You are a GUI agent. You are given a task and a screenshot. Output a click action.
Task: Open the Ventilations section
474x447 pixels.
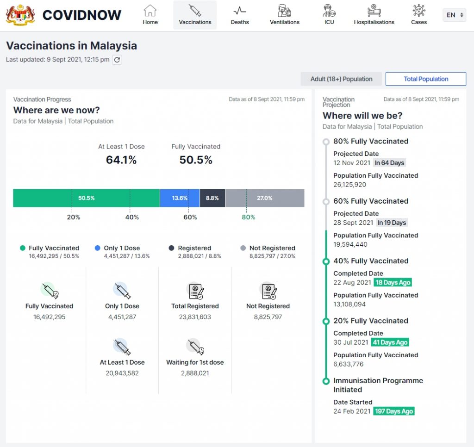pyautogui.click(x=285, y=15)
